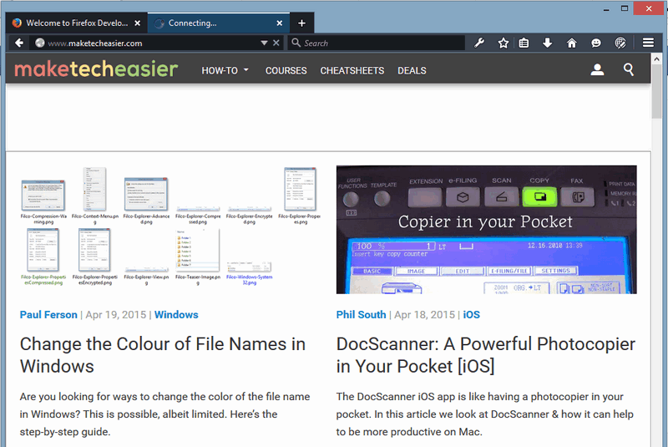Viewport: 668px width, 447px height.
Task: Switch to Welcome to Firefox Developer tab
Action: [x=77, y=23]
